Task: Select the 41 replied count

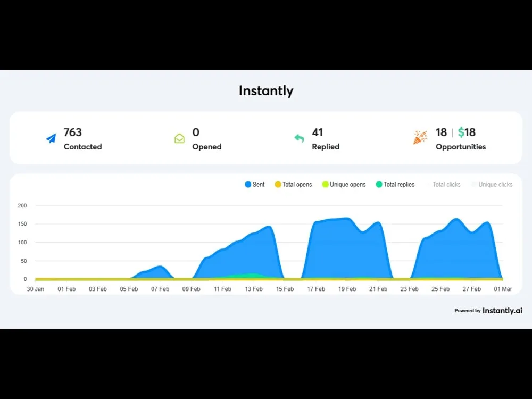Action: point(318,132)
